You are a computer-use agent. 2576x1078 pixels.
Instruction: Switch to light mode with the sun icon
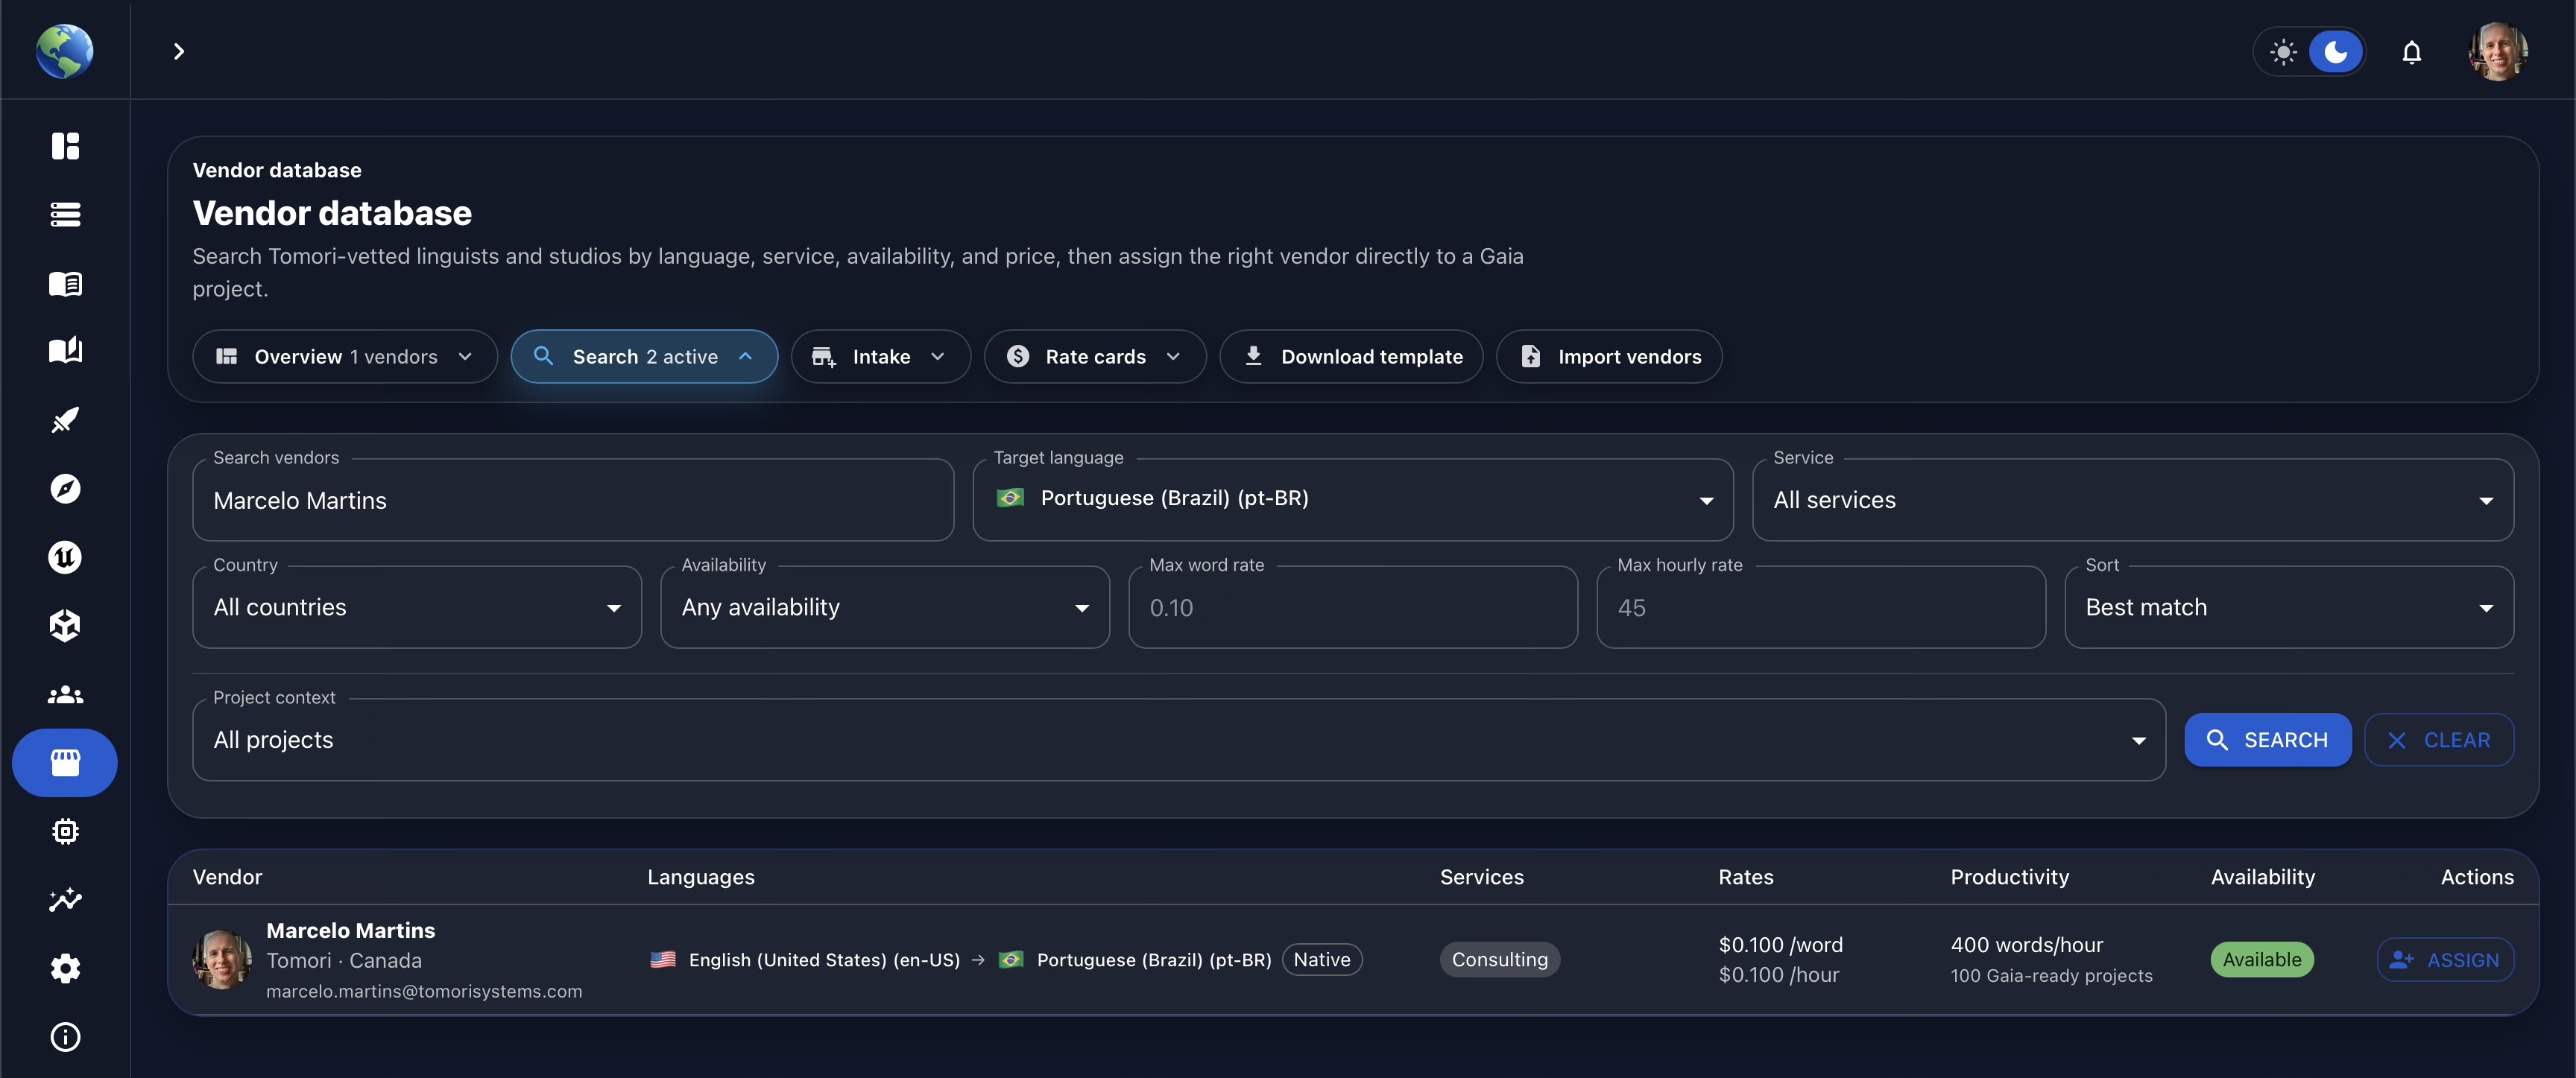[x=2283, y=52]
